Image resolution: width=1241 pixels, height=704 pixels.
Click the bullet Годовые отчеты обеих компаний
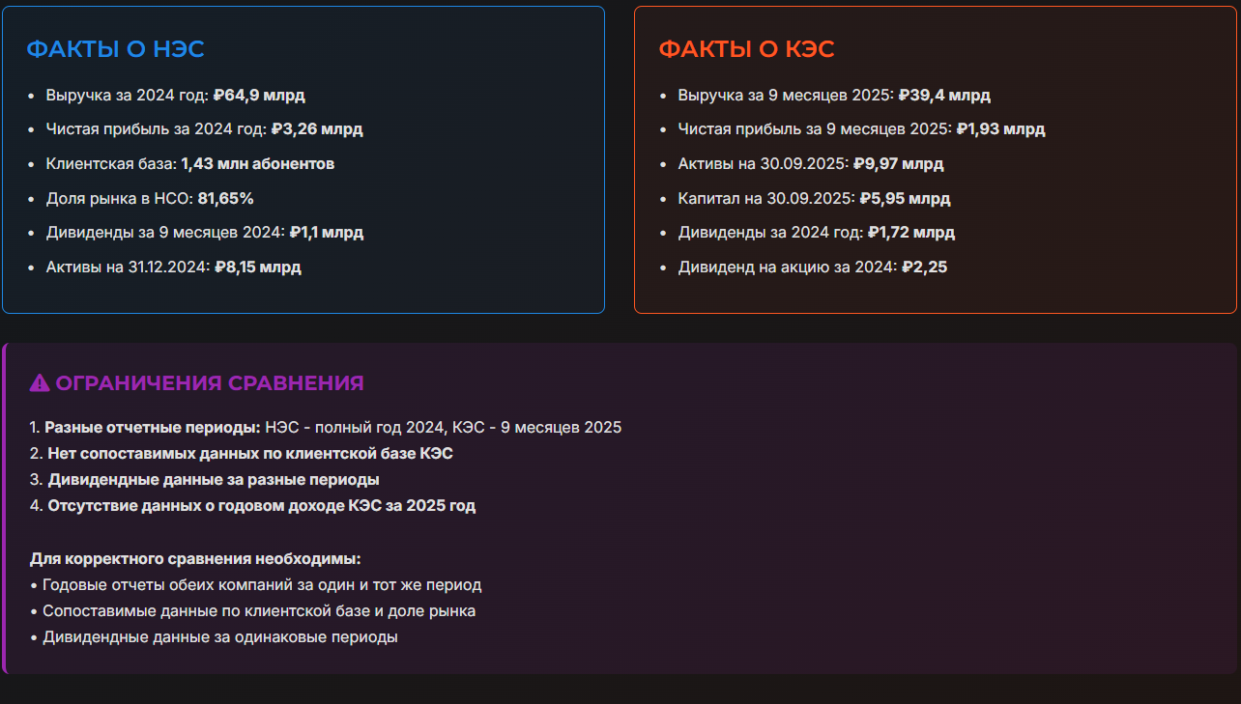(261, 585)
